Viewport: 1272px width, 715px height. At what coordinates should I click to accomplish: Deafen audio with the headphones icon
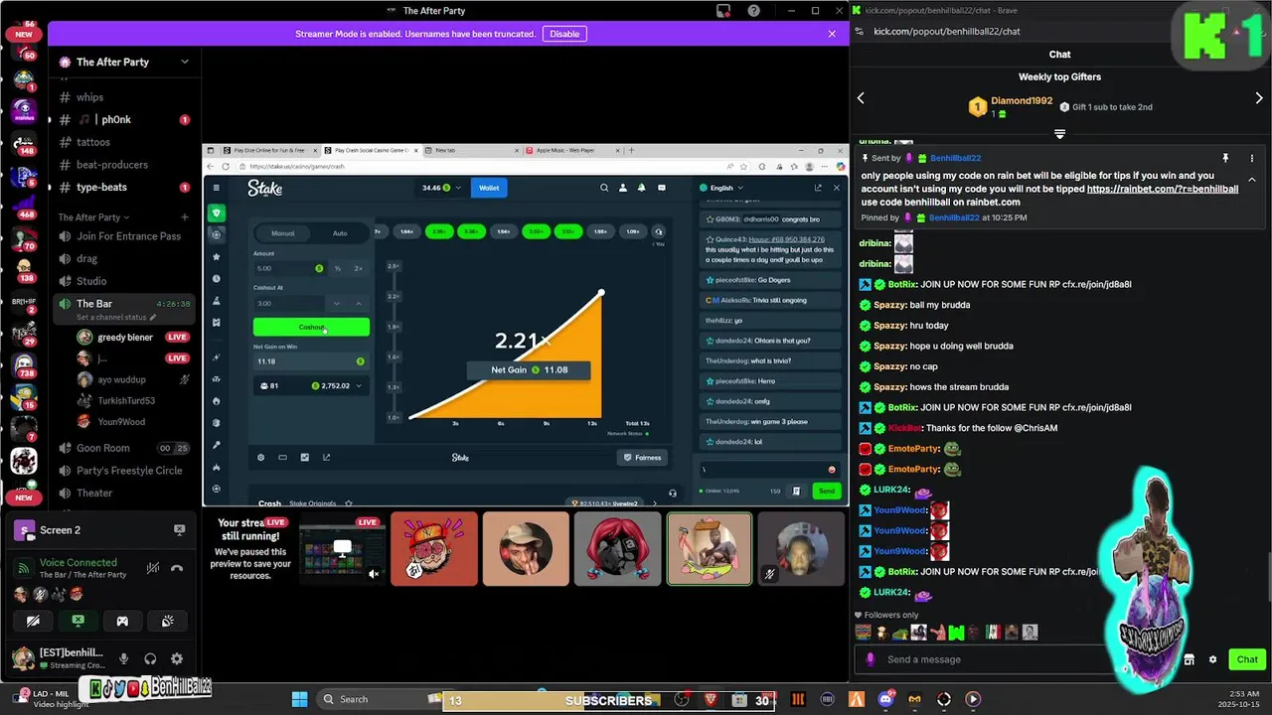point(150,658)
